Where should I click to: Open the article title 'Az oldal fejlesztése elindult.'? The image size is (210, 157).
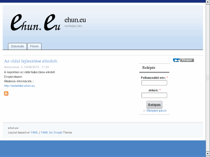tap(31, 61)
